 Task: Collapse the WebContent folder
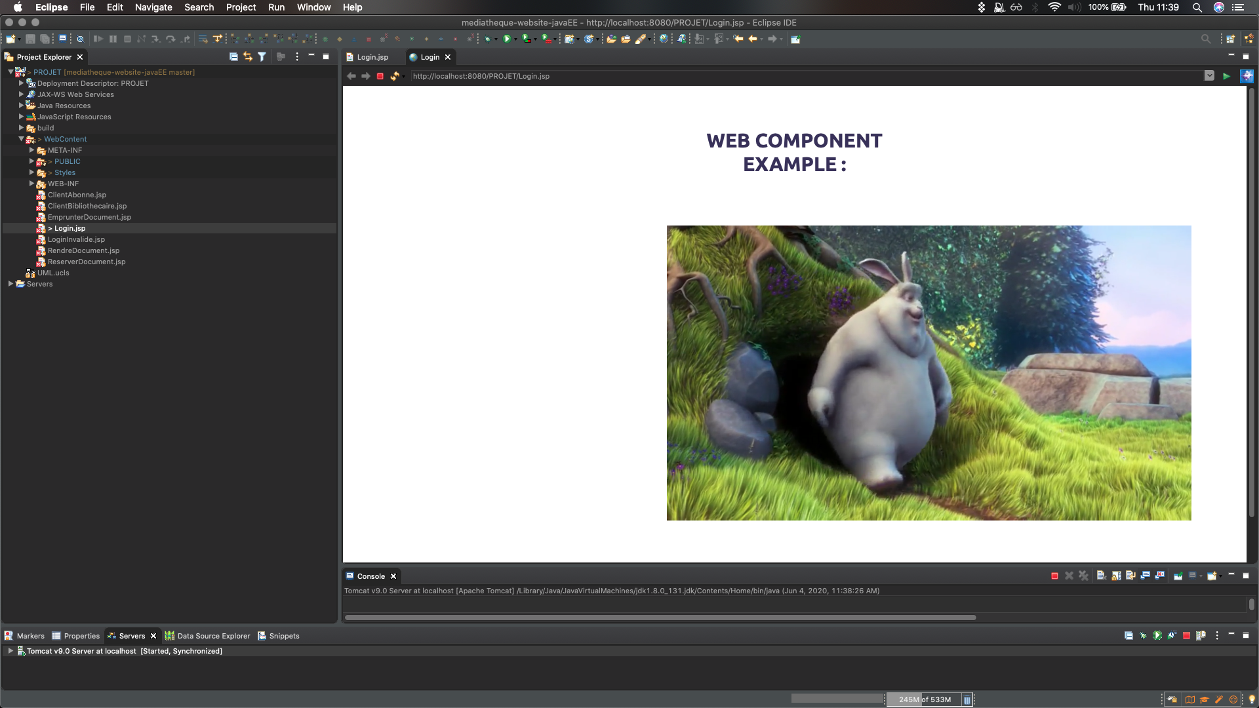[x=22, y=139]
